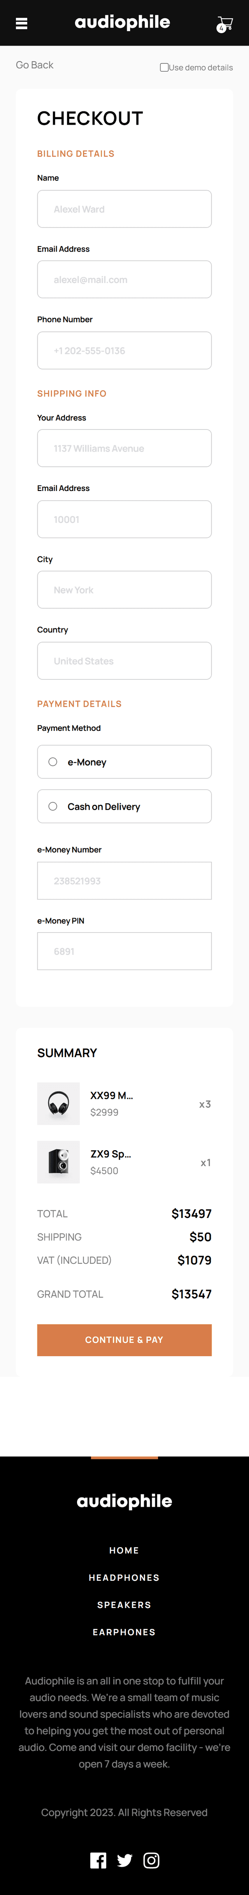Open Speakers in footer navigation

[124, 1605]
